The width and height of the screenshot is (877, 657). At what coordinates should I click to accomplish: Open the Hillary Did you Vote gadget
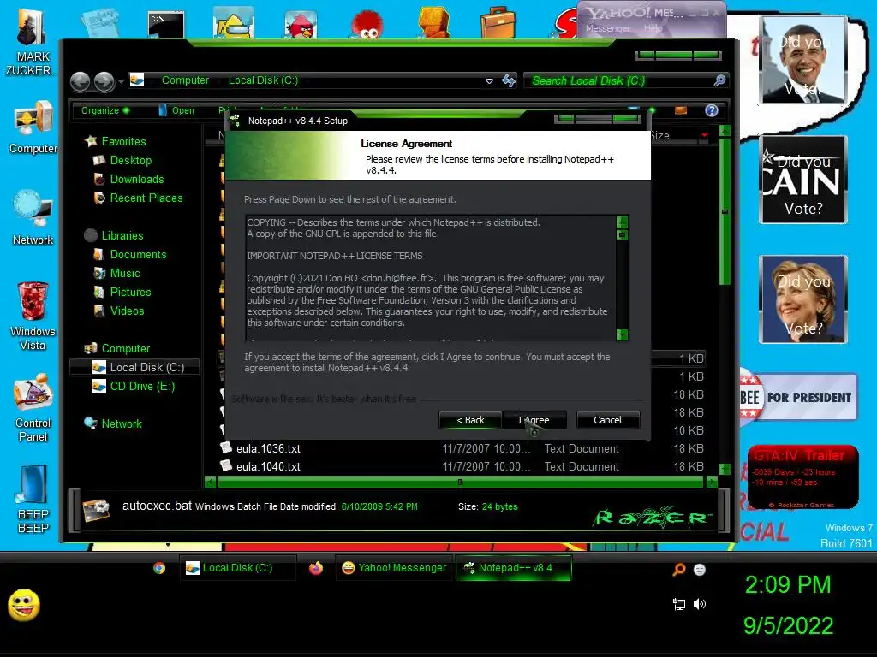803,299
